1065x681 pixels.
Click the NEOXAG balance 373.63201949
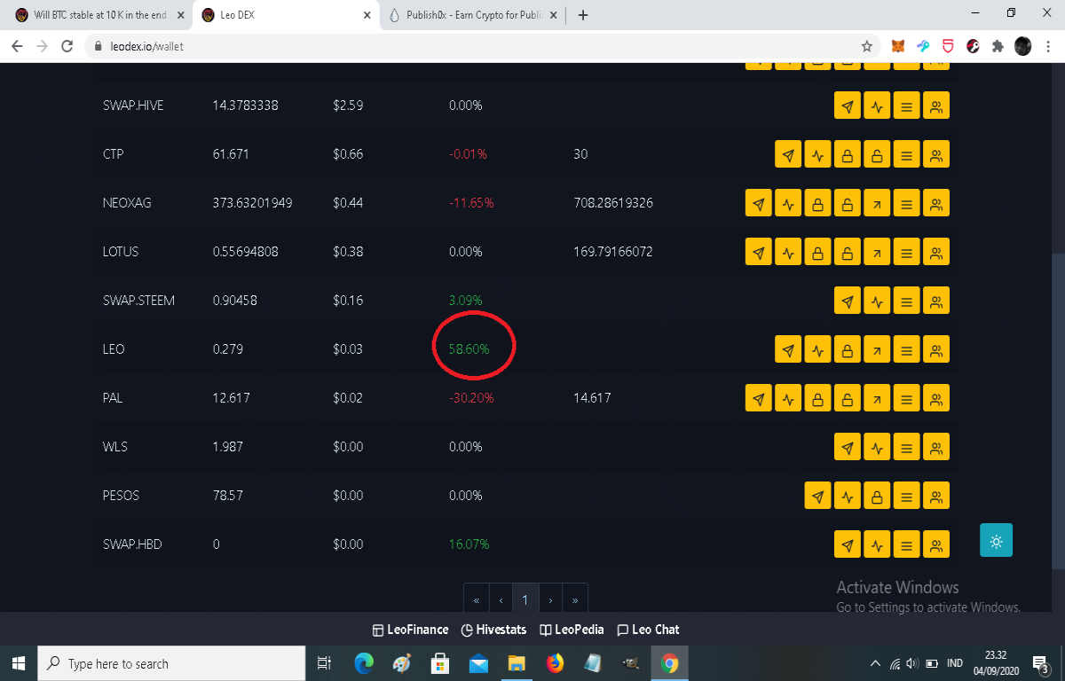[x=253, y=203]
